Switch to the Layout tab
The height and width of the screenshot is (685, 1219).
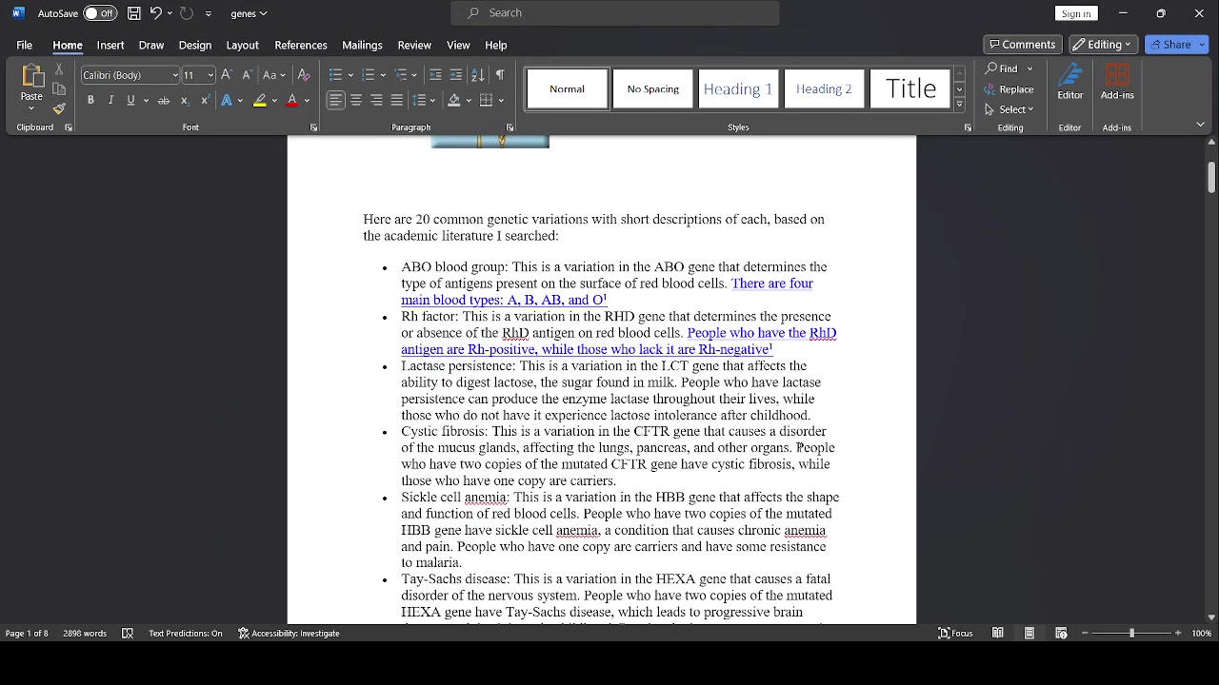pos(242,45)
